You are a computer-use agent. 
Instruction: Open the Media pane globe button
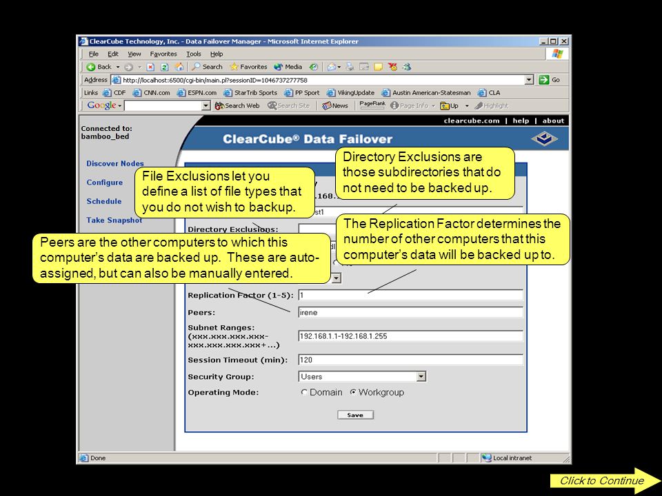click(288, 67)
